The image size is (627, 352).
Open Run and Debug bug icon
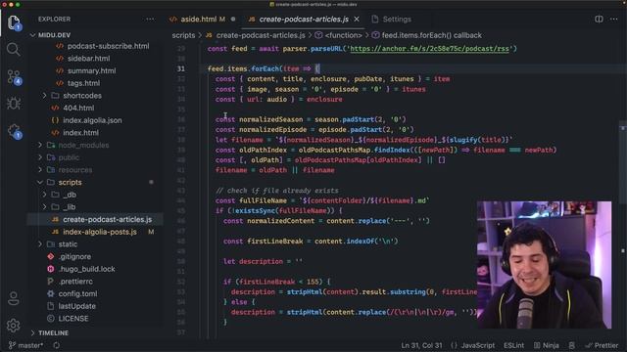click(x=13, y=104)
